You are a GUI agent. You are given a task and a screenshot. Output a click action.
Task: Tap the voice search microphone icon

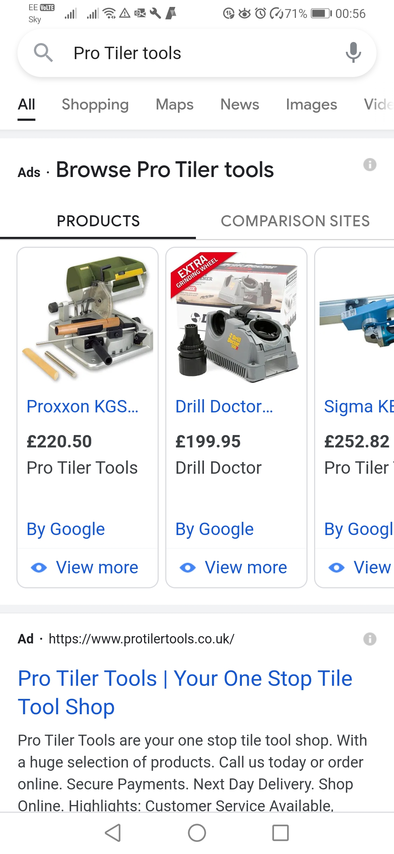tap(353, 53)
